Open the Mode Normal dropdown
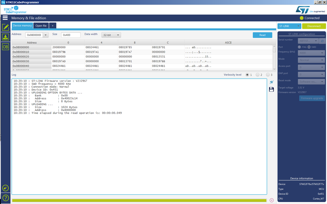Screen dimensions: 327x204 [311, 60]
